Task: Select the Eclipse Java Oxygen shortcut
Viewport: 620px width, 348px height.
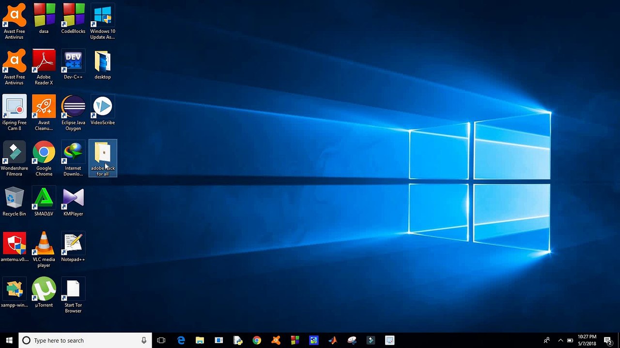Action: coord(73,113)
